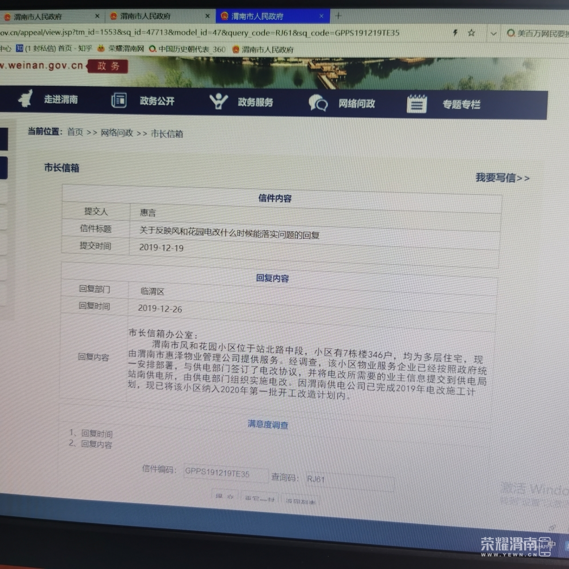Click the red 政务 badge near logo
This screenshot has height=569, width=569.
(108, 66)
